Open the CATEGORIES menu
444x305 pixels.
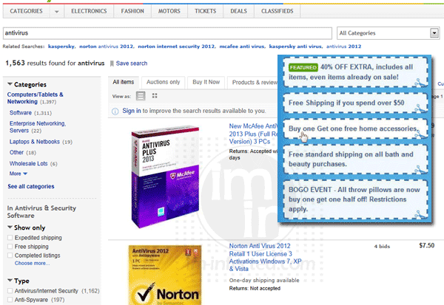(x=27, y=11)
